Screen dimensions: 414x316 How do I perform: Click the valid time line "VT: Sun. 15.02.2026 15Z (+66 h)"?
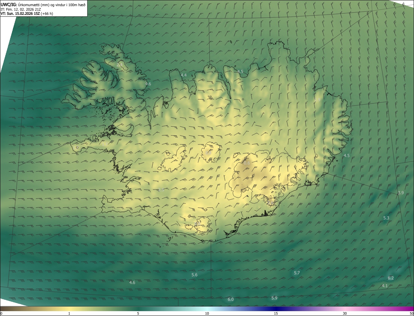point(27,14)
